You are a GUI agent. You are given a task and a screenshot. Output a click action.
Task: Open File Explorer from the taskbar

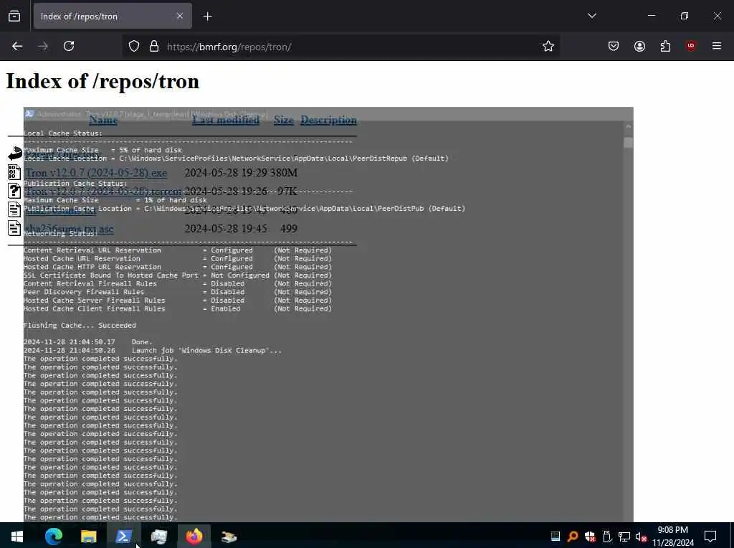point(88,537)
